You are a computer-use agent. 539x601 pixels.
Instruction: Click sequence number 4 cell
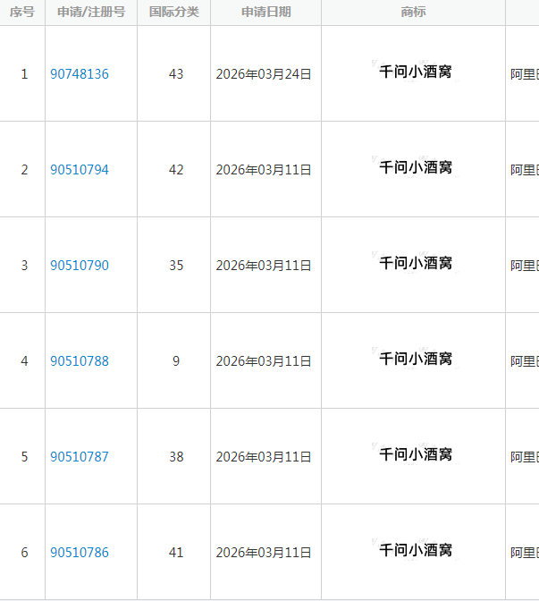(24, 361)
